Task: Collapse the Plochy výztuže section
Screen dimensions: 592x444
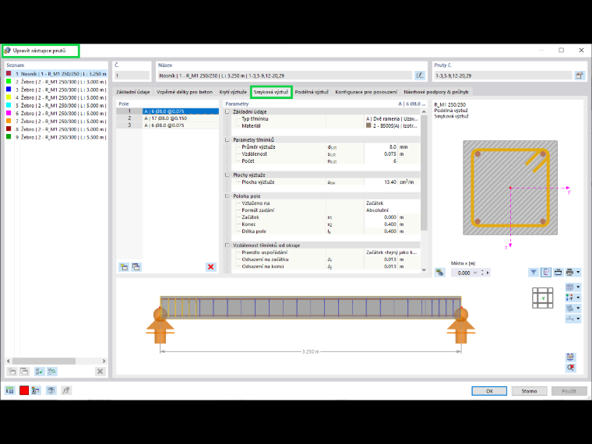Action: point(227,174)
